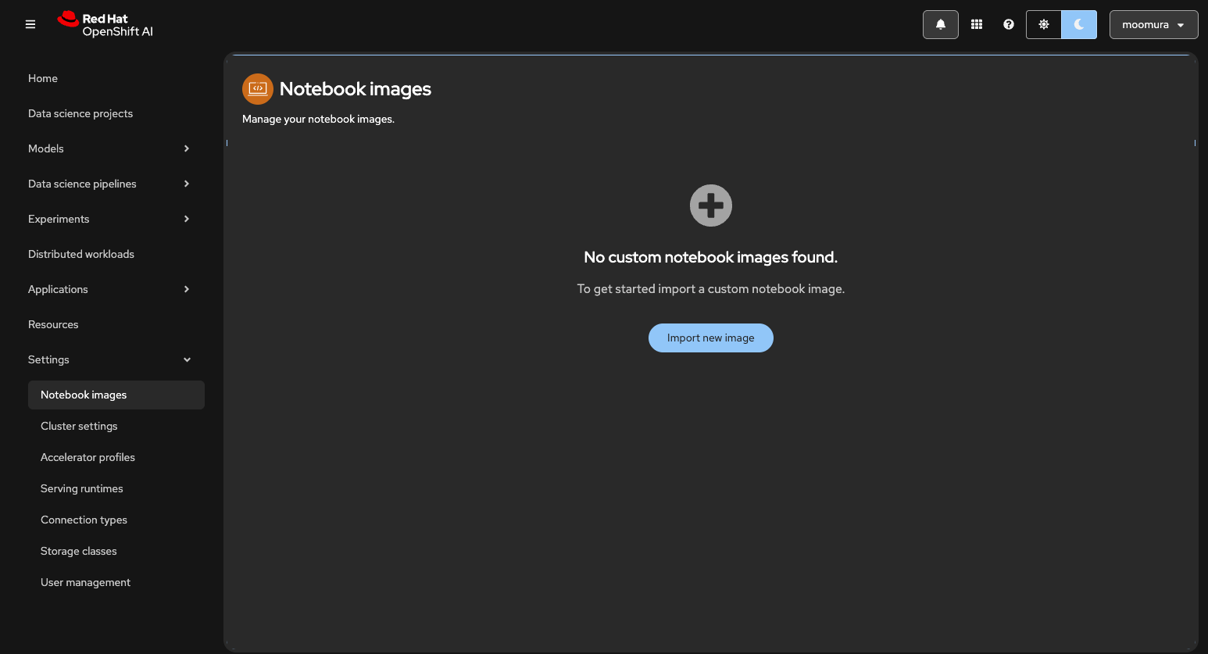Click 'To get started import' description text
The image size is (1208, 654).
711,289
